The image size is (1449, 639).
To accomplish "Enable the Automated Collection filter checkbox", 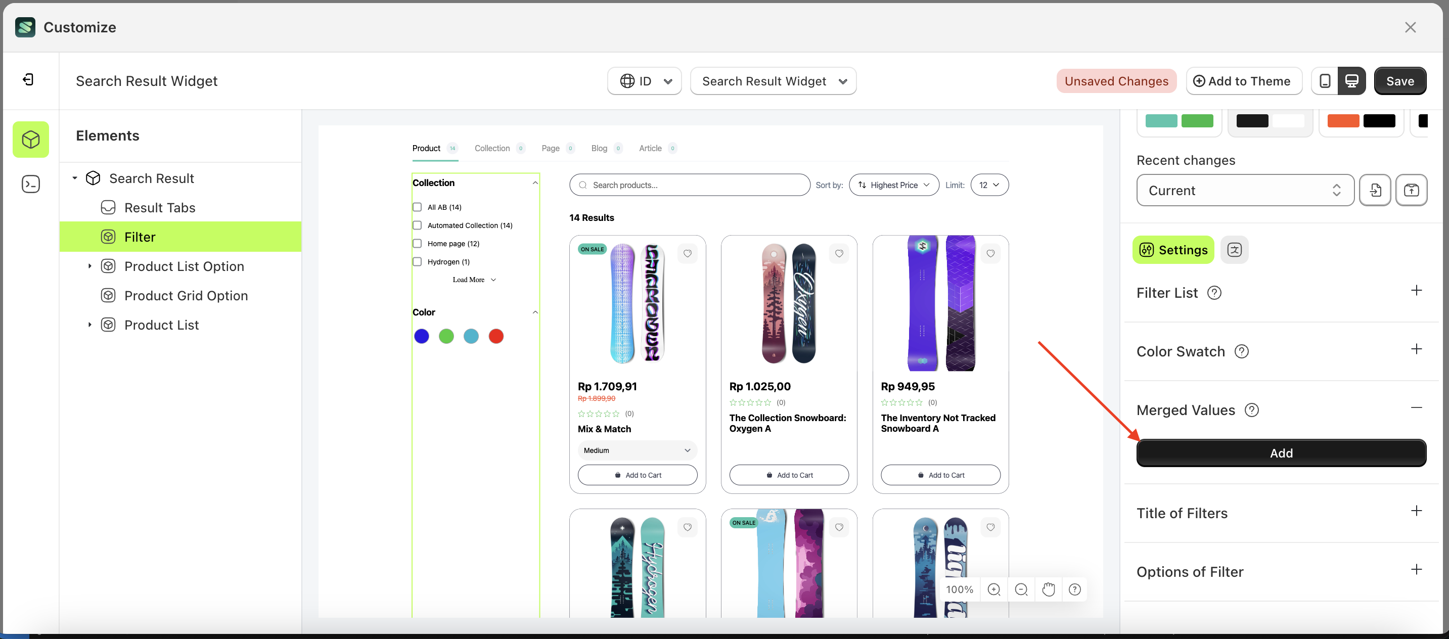I will click(417, 225).
